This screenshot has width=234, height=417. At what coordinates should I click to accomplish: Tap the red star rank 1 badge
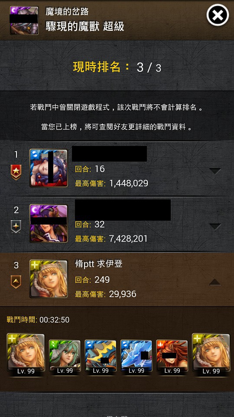[x=16, y=172]
